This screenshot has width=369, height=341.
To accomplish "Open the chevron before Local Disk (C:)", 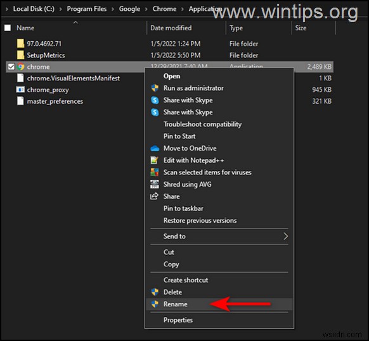I will click(7, 9).
